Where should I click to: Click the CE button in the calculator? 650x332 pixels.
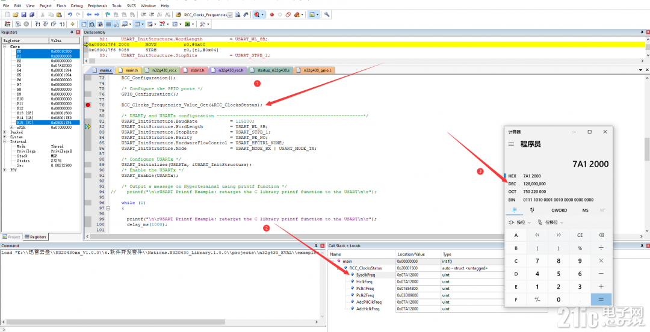tap(580, 235)
